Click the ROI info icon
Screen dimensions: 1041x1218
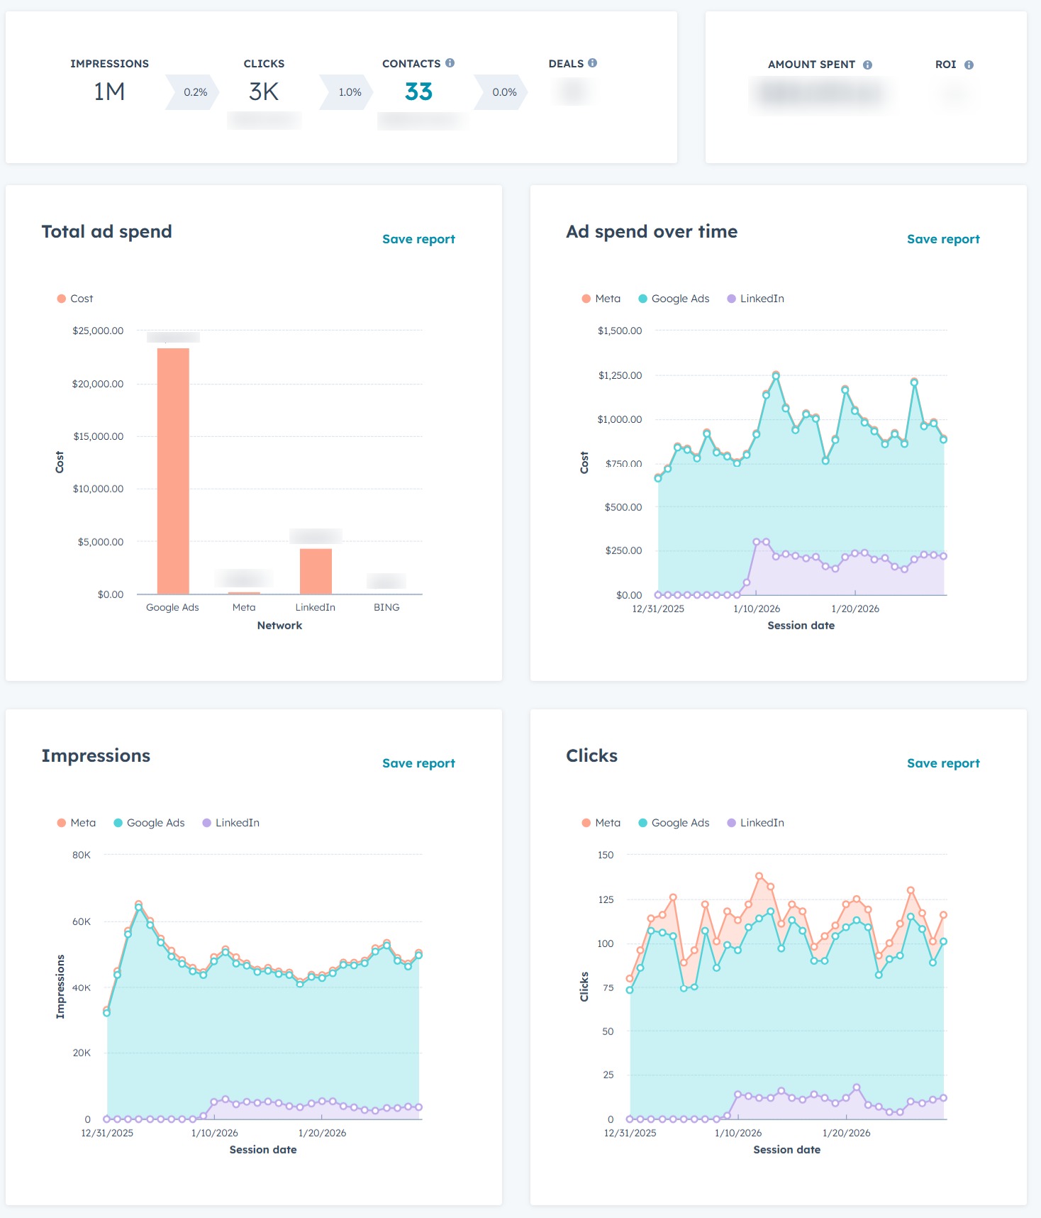[x=969, y=65]
